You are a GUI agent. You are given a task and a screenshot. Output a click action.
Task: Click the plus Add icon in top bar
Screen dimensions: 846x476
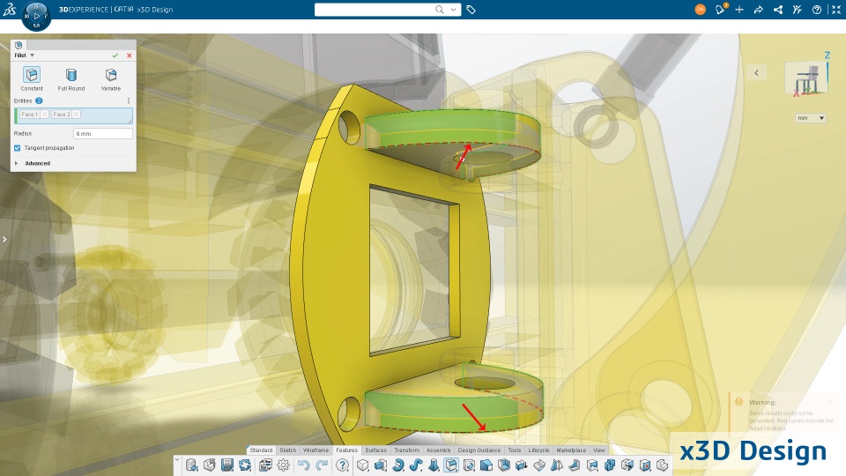(x=739, y=10)
